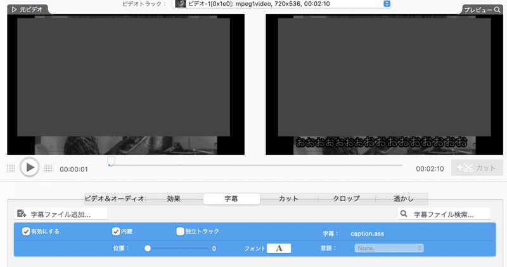The height and width of the screenshot is (267, 507).
Task: Open the クロップ tab
Action: tap(347, 199)
